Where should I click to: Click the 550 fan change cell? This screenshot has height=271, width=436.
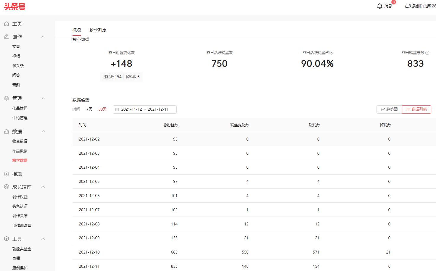point(245,252)
